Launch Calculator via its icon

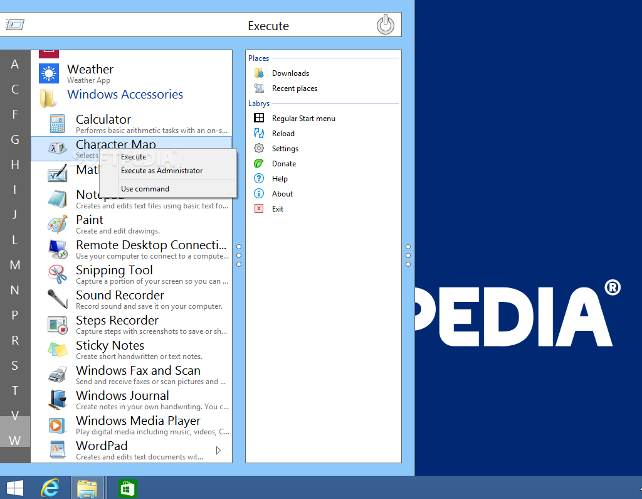(57, 124)
